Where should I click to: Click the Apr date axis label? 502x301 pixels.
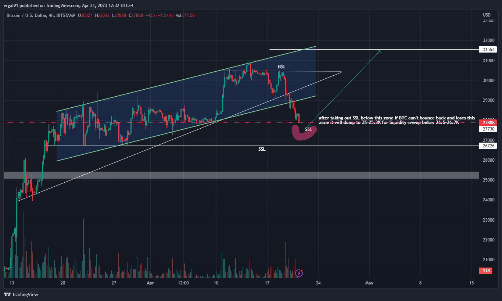(x=150, y=283)
